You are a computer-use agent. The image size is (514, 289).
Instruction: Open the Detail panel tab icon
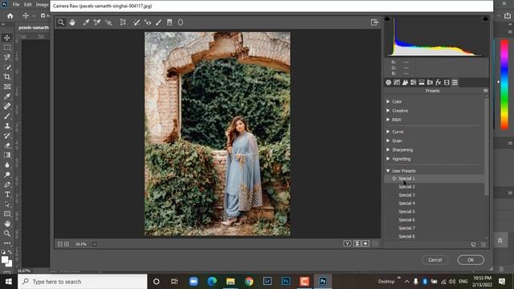pos(405,82)
